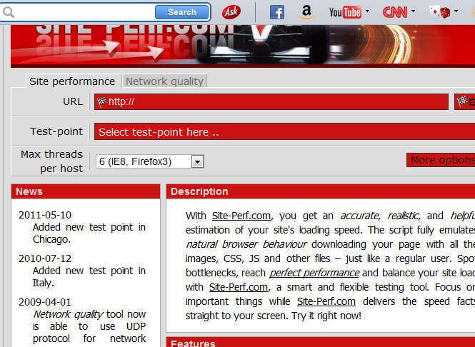
Task: Switch to the Site performance tab
Action: tap(72, 81)
